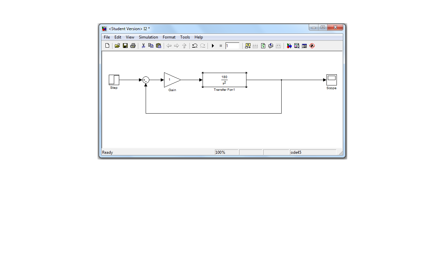Viewport: 442px width, 261px height.
Task: Open the Format menu
Action: click(169, 37)
